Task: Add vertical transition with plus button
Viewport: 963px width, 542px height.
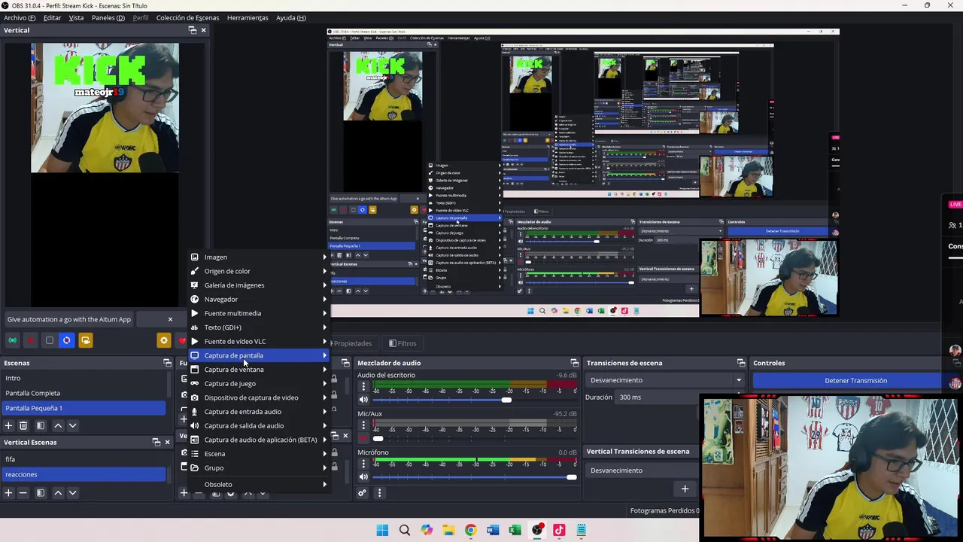Action: click(x=685, y=489)
